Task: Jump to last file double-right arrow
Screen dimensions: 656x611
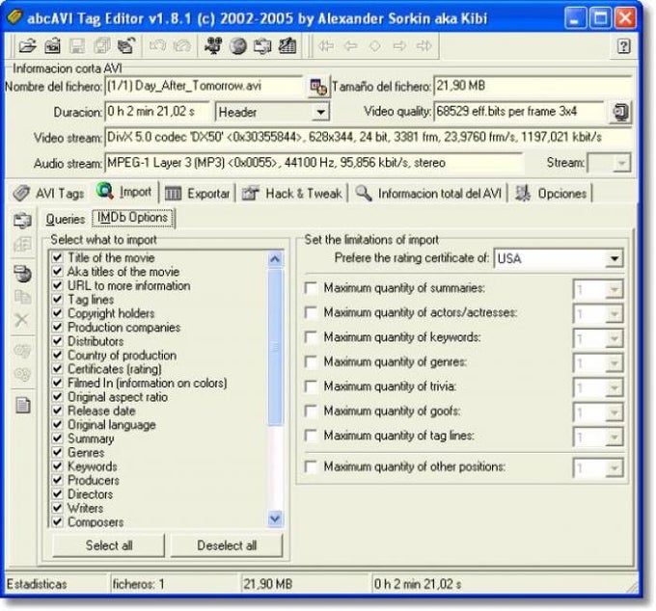Action: click(424, 45)
